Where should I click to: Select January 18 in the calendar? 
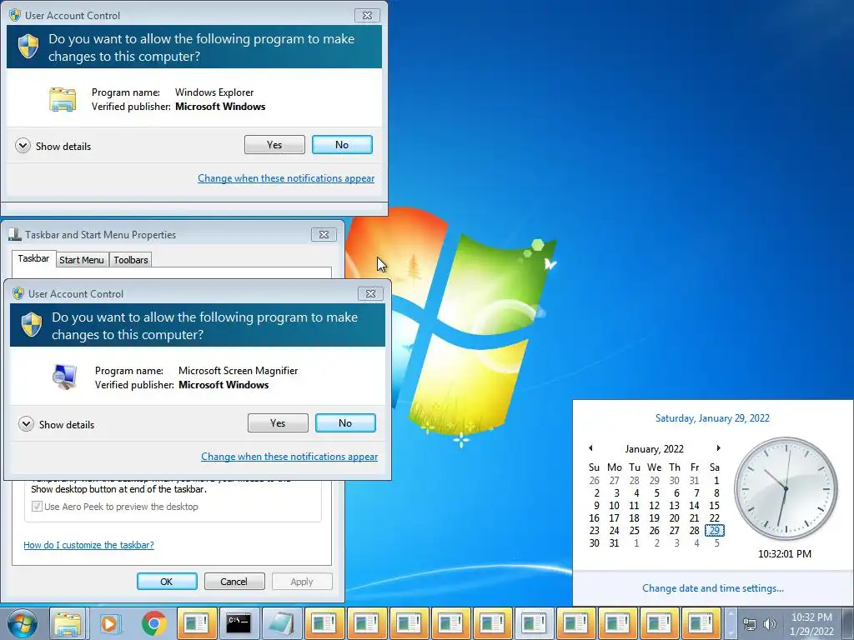point(635,517)
